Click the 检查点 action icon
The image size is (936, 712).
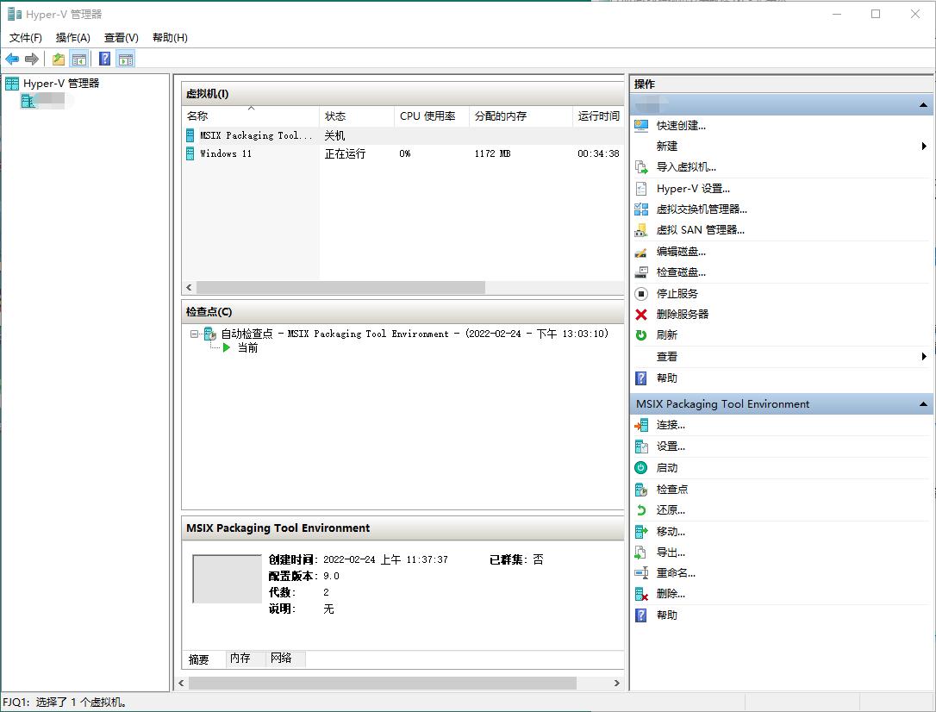(x=641, y=490)
